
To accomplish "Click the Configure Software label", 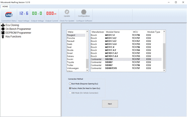I will [x=84, y=21].
